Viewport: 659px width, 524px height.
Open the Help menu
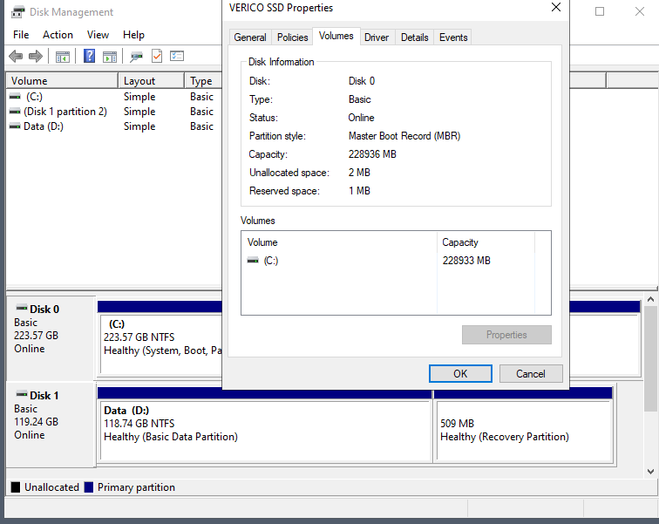point(133,35)
